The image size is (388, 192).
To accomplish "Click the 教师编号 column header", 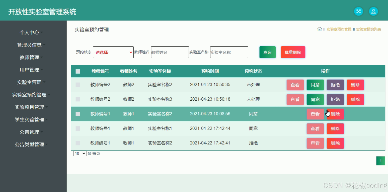I will tap(100, 71).
